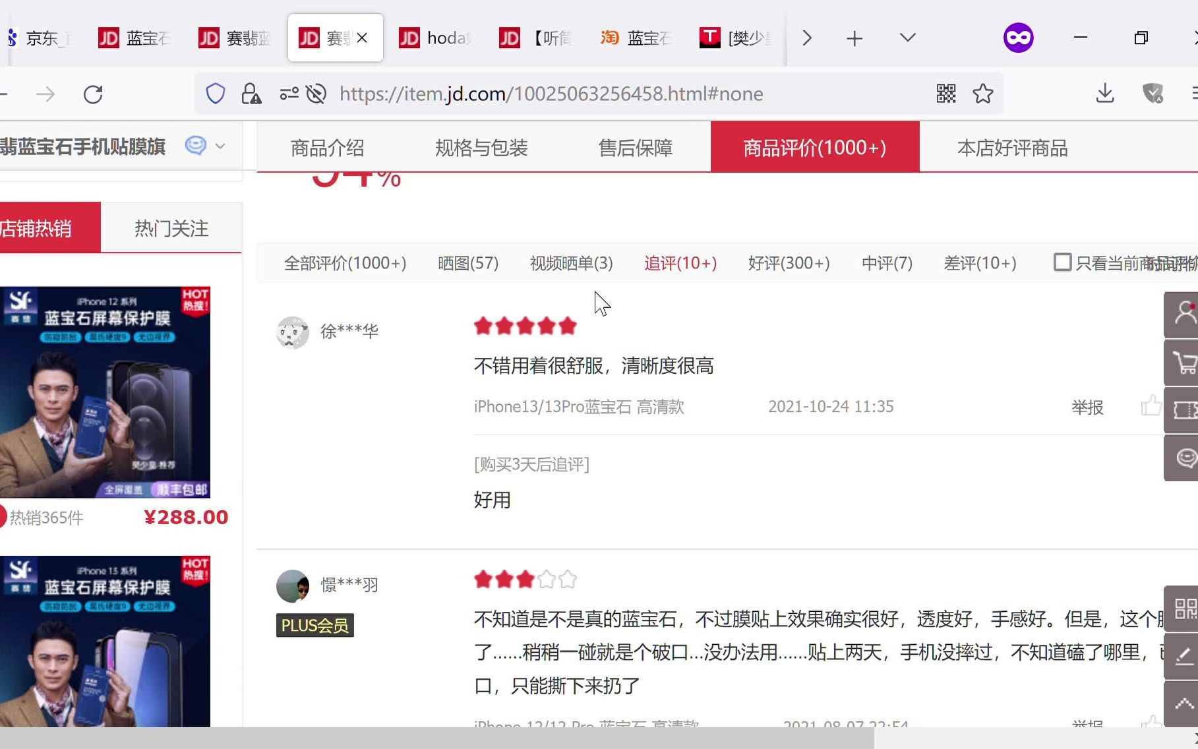Switch to the Tmall 樊少 browser tab
The width and height of the screenshot is (1198, 749).
736,38
